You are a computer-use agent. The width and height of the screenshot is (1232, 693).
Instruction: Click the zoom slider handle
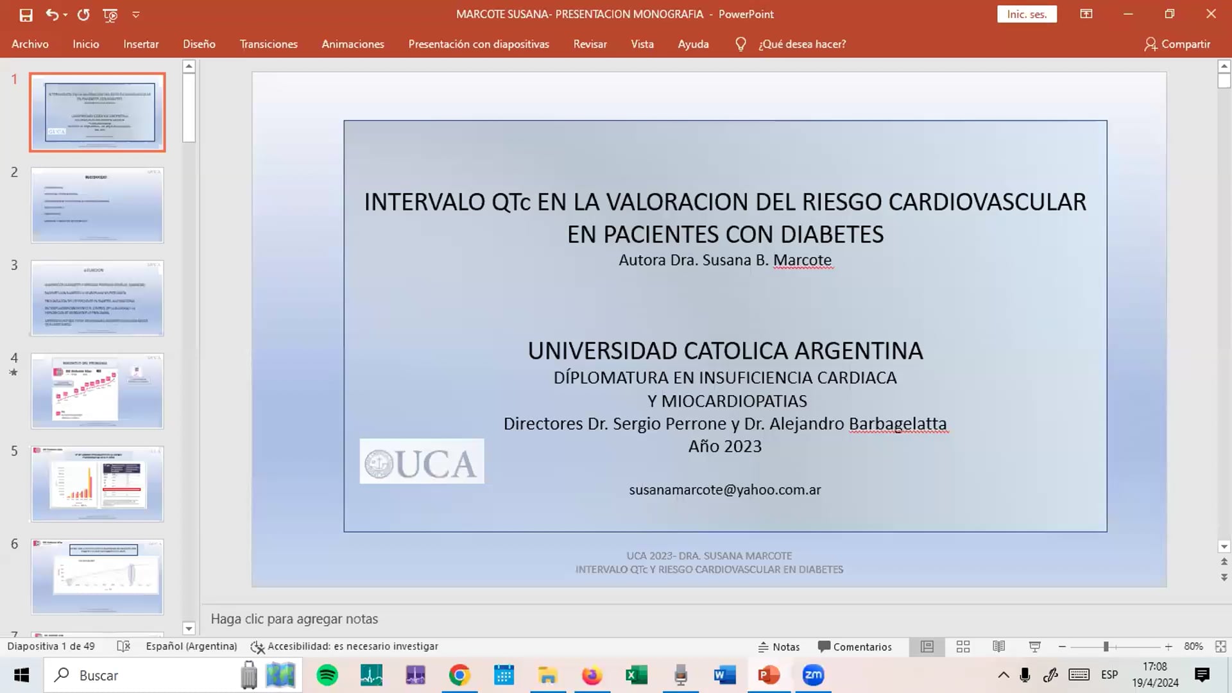pyautogui.click(x=1106, y=647)
